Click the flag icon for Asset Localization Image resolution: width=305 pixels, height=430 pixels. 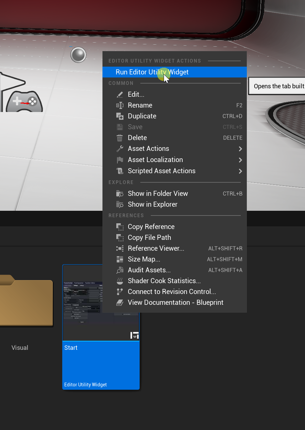coord(120,160)
